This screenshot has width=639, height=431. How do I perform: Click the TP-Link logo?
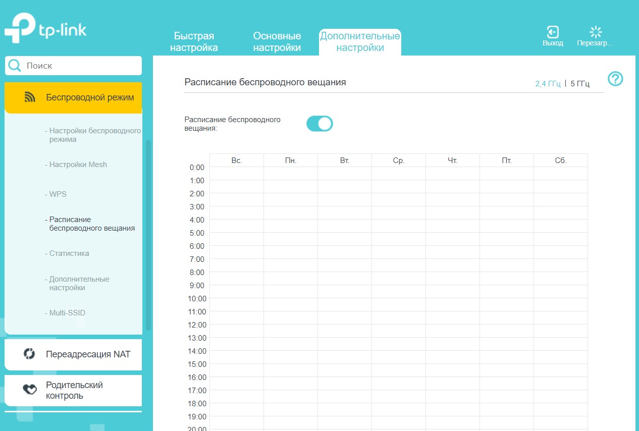click(46, 30)
